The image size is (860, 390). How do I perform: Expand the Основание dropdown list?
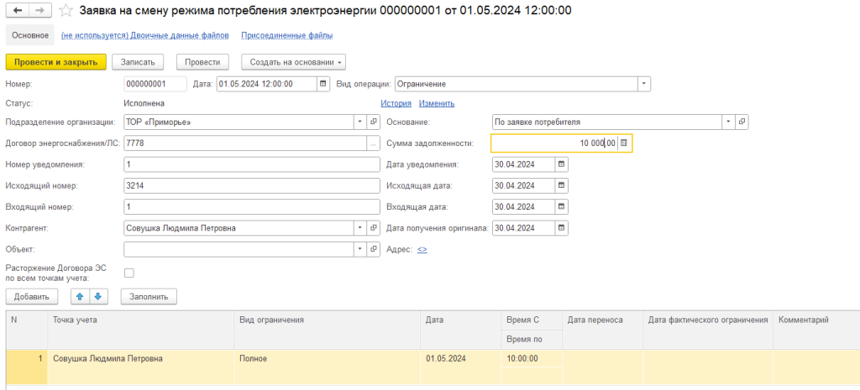click(x=727, y=122)
